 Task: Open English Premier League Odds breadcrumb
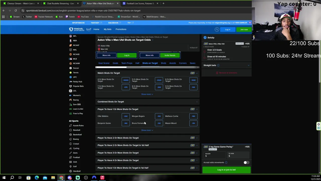(x=117, y=37)
